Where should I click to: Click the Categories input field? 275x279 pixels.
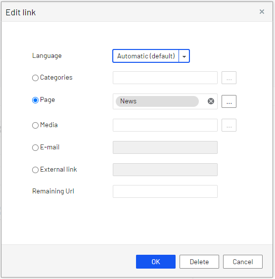pos(165,78)
